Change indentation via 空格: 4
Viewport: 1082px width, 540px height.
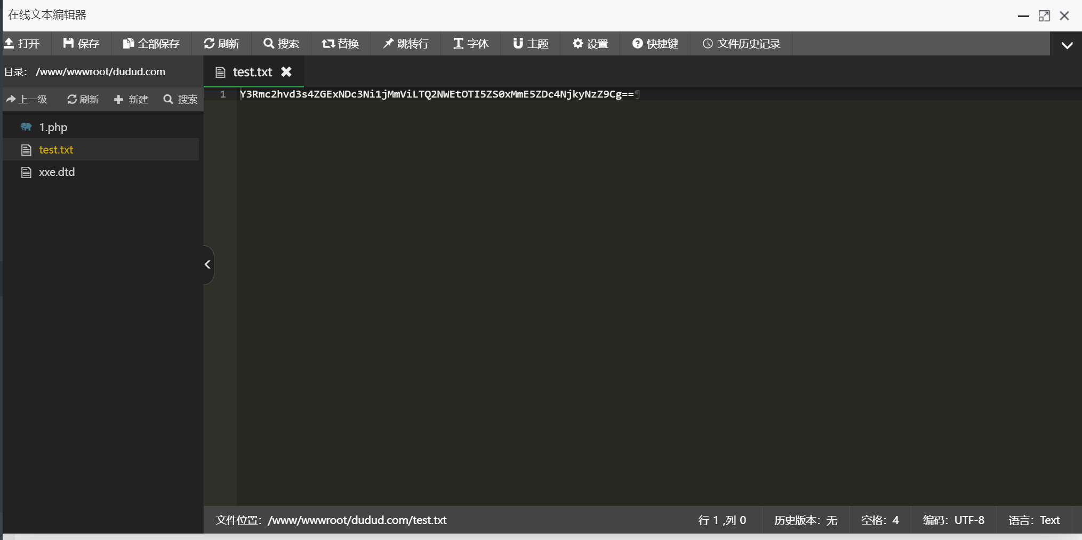880,520
